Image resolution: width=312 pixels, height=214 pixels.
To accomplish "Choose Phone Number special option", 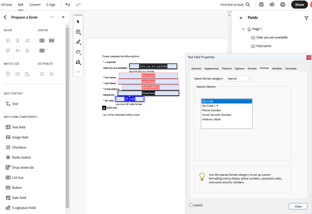I will [226, 110].
